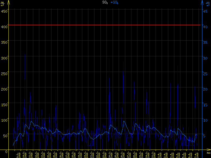Screen dimensions: 211x158
Task: Click the 450 value on left axis
Action: (4, 11)
